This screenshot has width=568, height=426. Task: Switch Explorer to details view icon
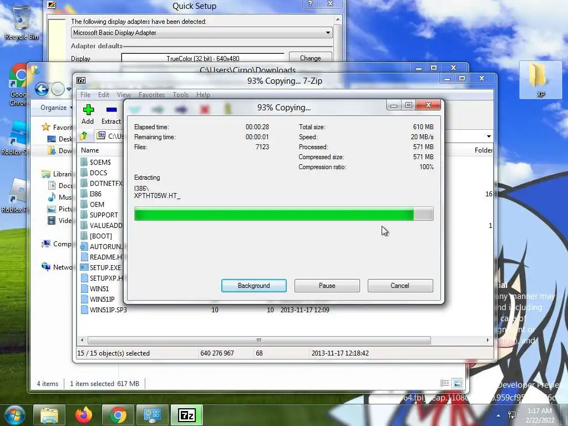coord(444,383)
